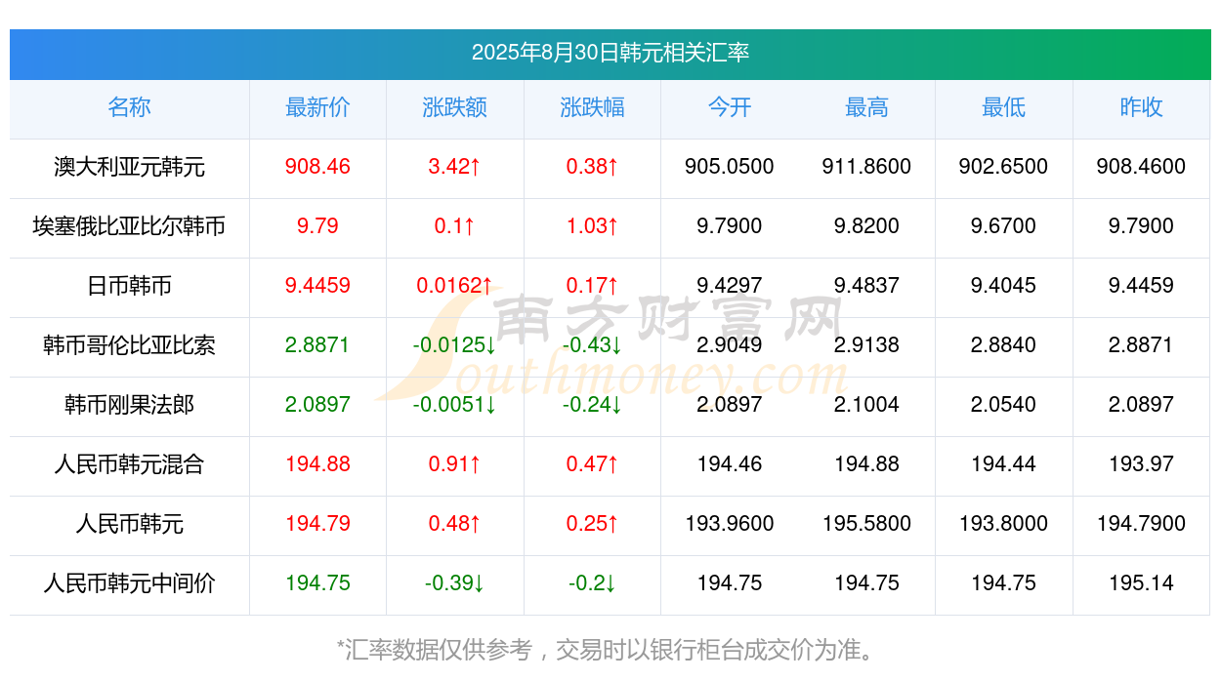The image size is (1221, 681).
Task: Click previous close 193.97
Action: tap(1141, 464)
